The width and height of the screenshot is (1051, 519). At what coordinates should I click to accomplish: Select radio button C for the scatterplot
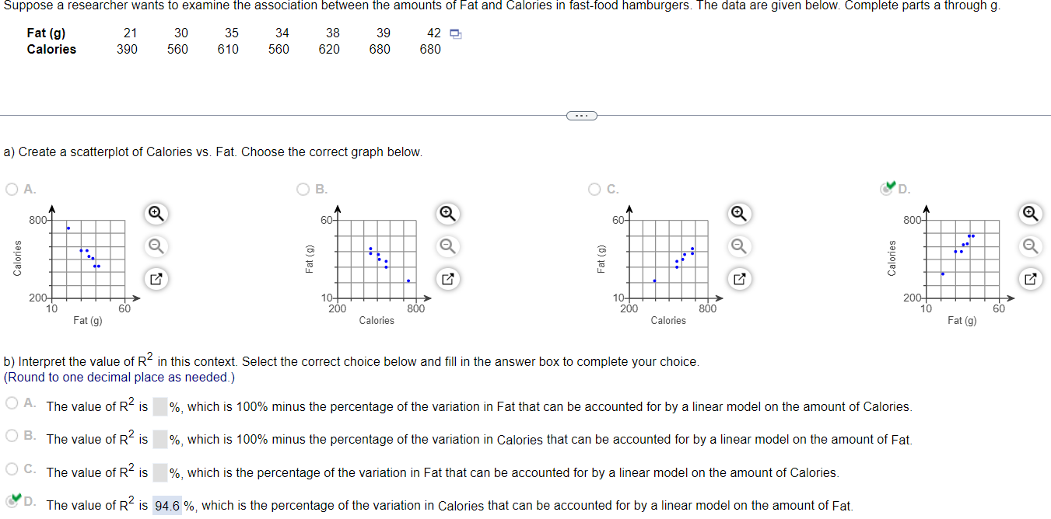pyautogui.click(x=593, y=189)
